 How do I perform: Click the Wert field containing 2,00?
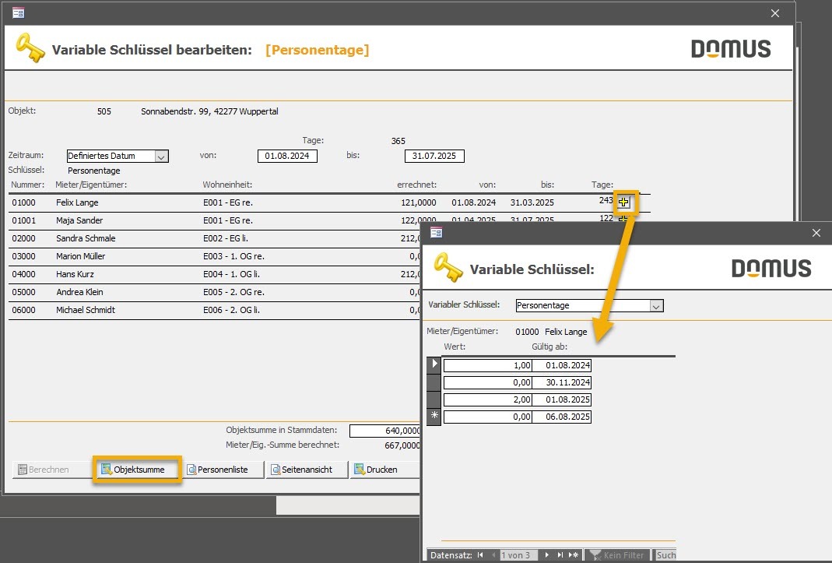pos(488,399)
